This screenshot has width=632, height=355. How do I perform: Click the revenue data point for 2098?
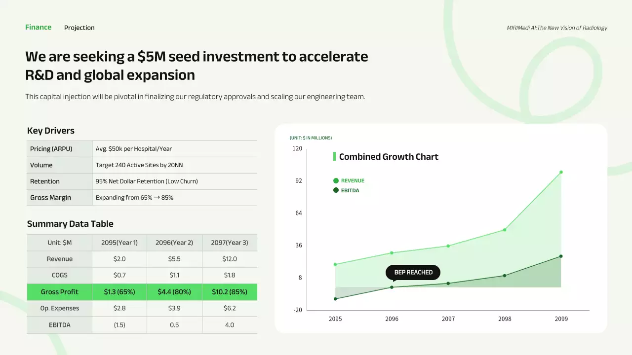point(505,230)
